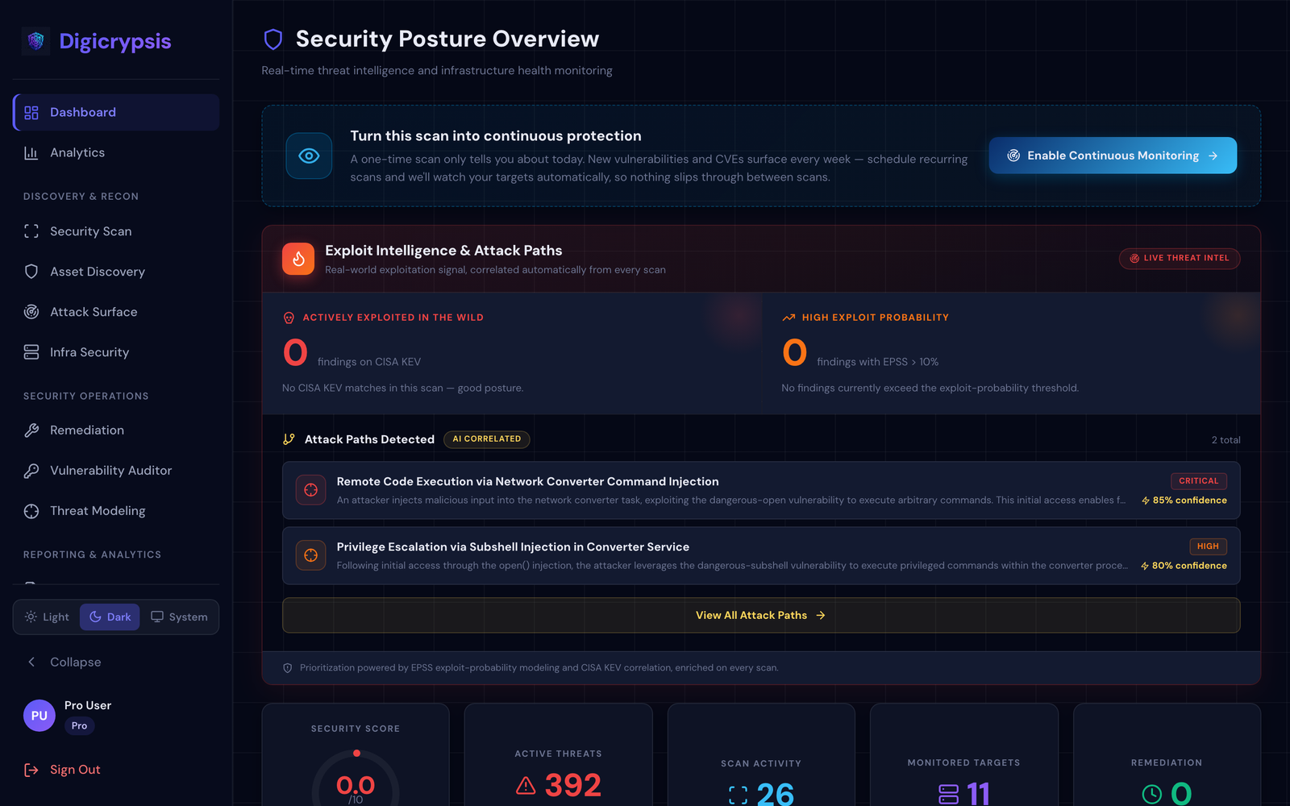Viewport: 1290px width, 806px height.
Task: Click the Monitored Targets count 11
Action: tap(977, 794)
